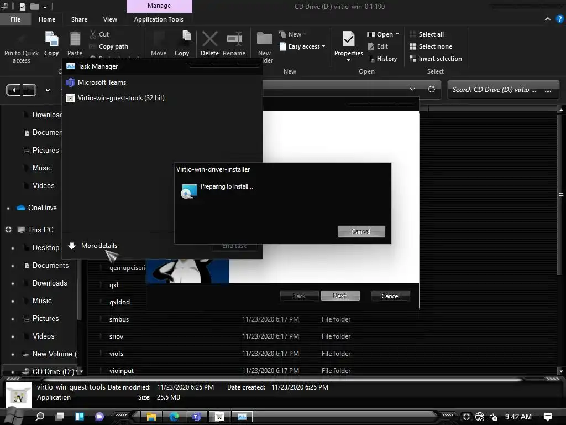The height and width of the screenshot is (425, 566).
Task: Open taskbar search magnifier icon
Action: coord(40,417)
